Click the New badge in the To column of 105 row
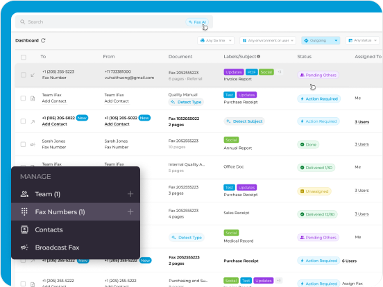This screenshot has height=287, width=383. click(82, 118)
